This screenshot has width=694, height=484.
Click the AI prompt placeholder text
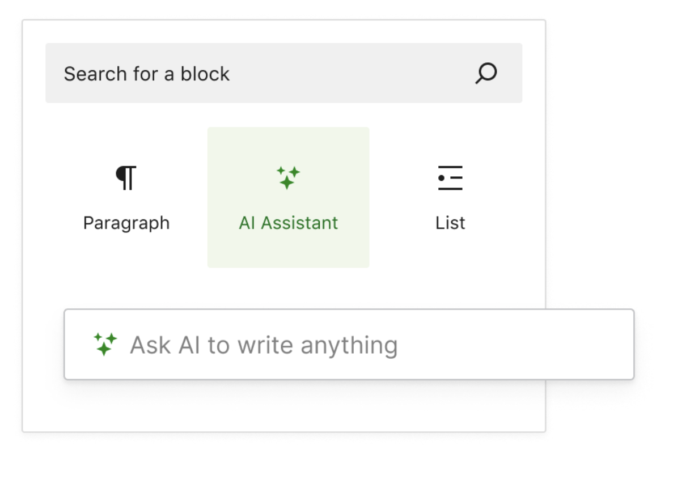coord(264,344)
